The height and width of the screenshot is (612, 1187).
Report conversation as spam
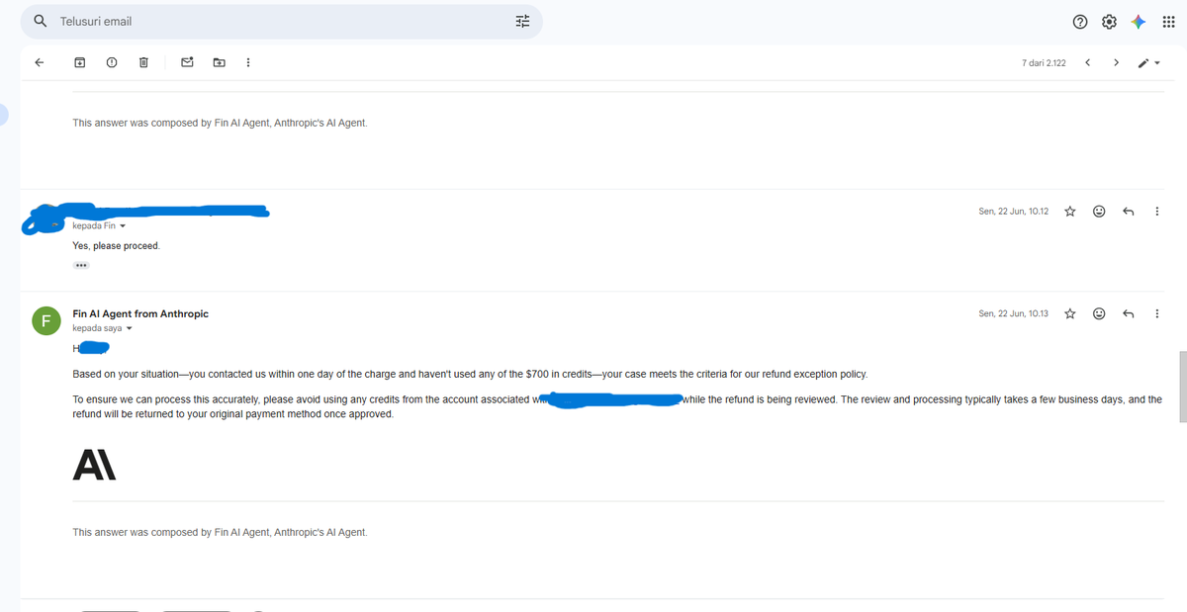(112, 62)
